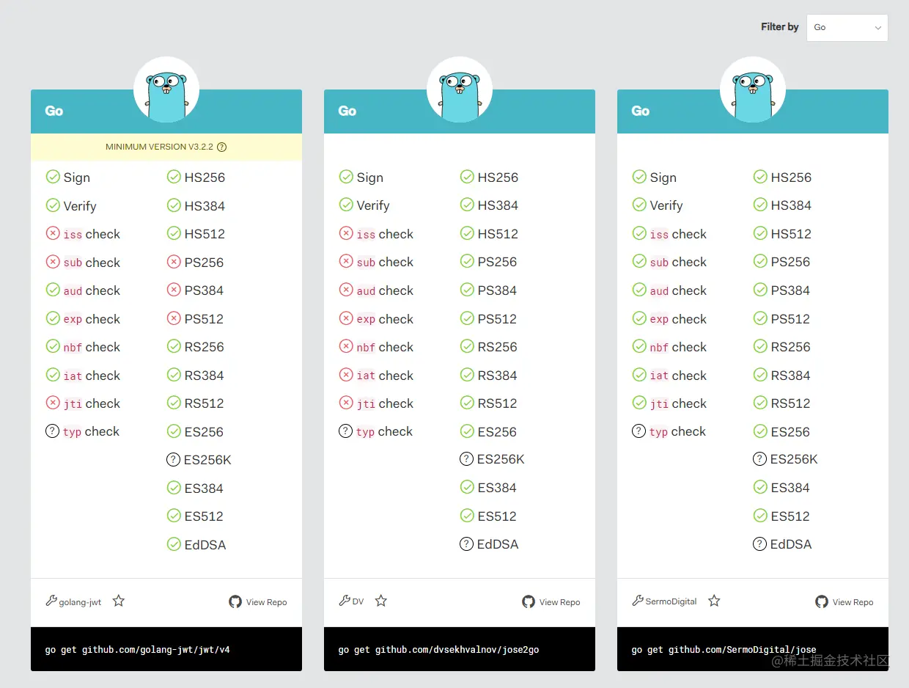This screenshot has height=688, width=909.
Task: Click the Go title of golang-jwt card
Action: 54,111
